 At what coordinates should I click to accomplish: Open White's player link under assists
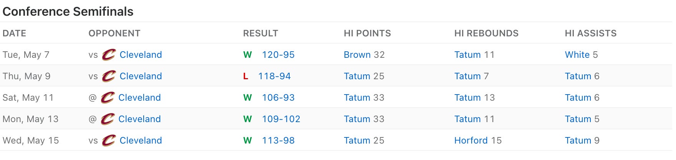(x=577, y=55)
